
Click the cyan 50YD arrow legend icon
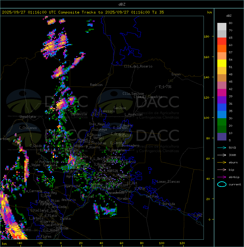[x=222, y=148]
